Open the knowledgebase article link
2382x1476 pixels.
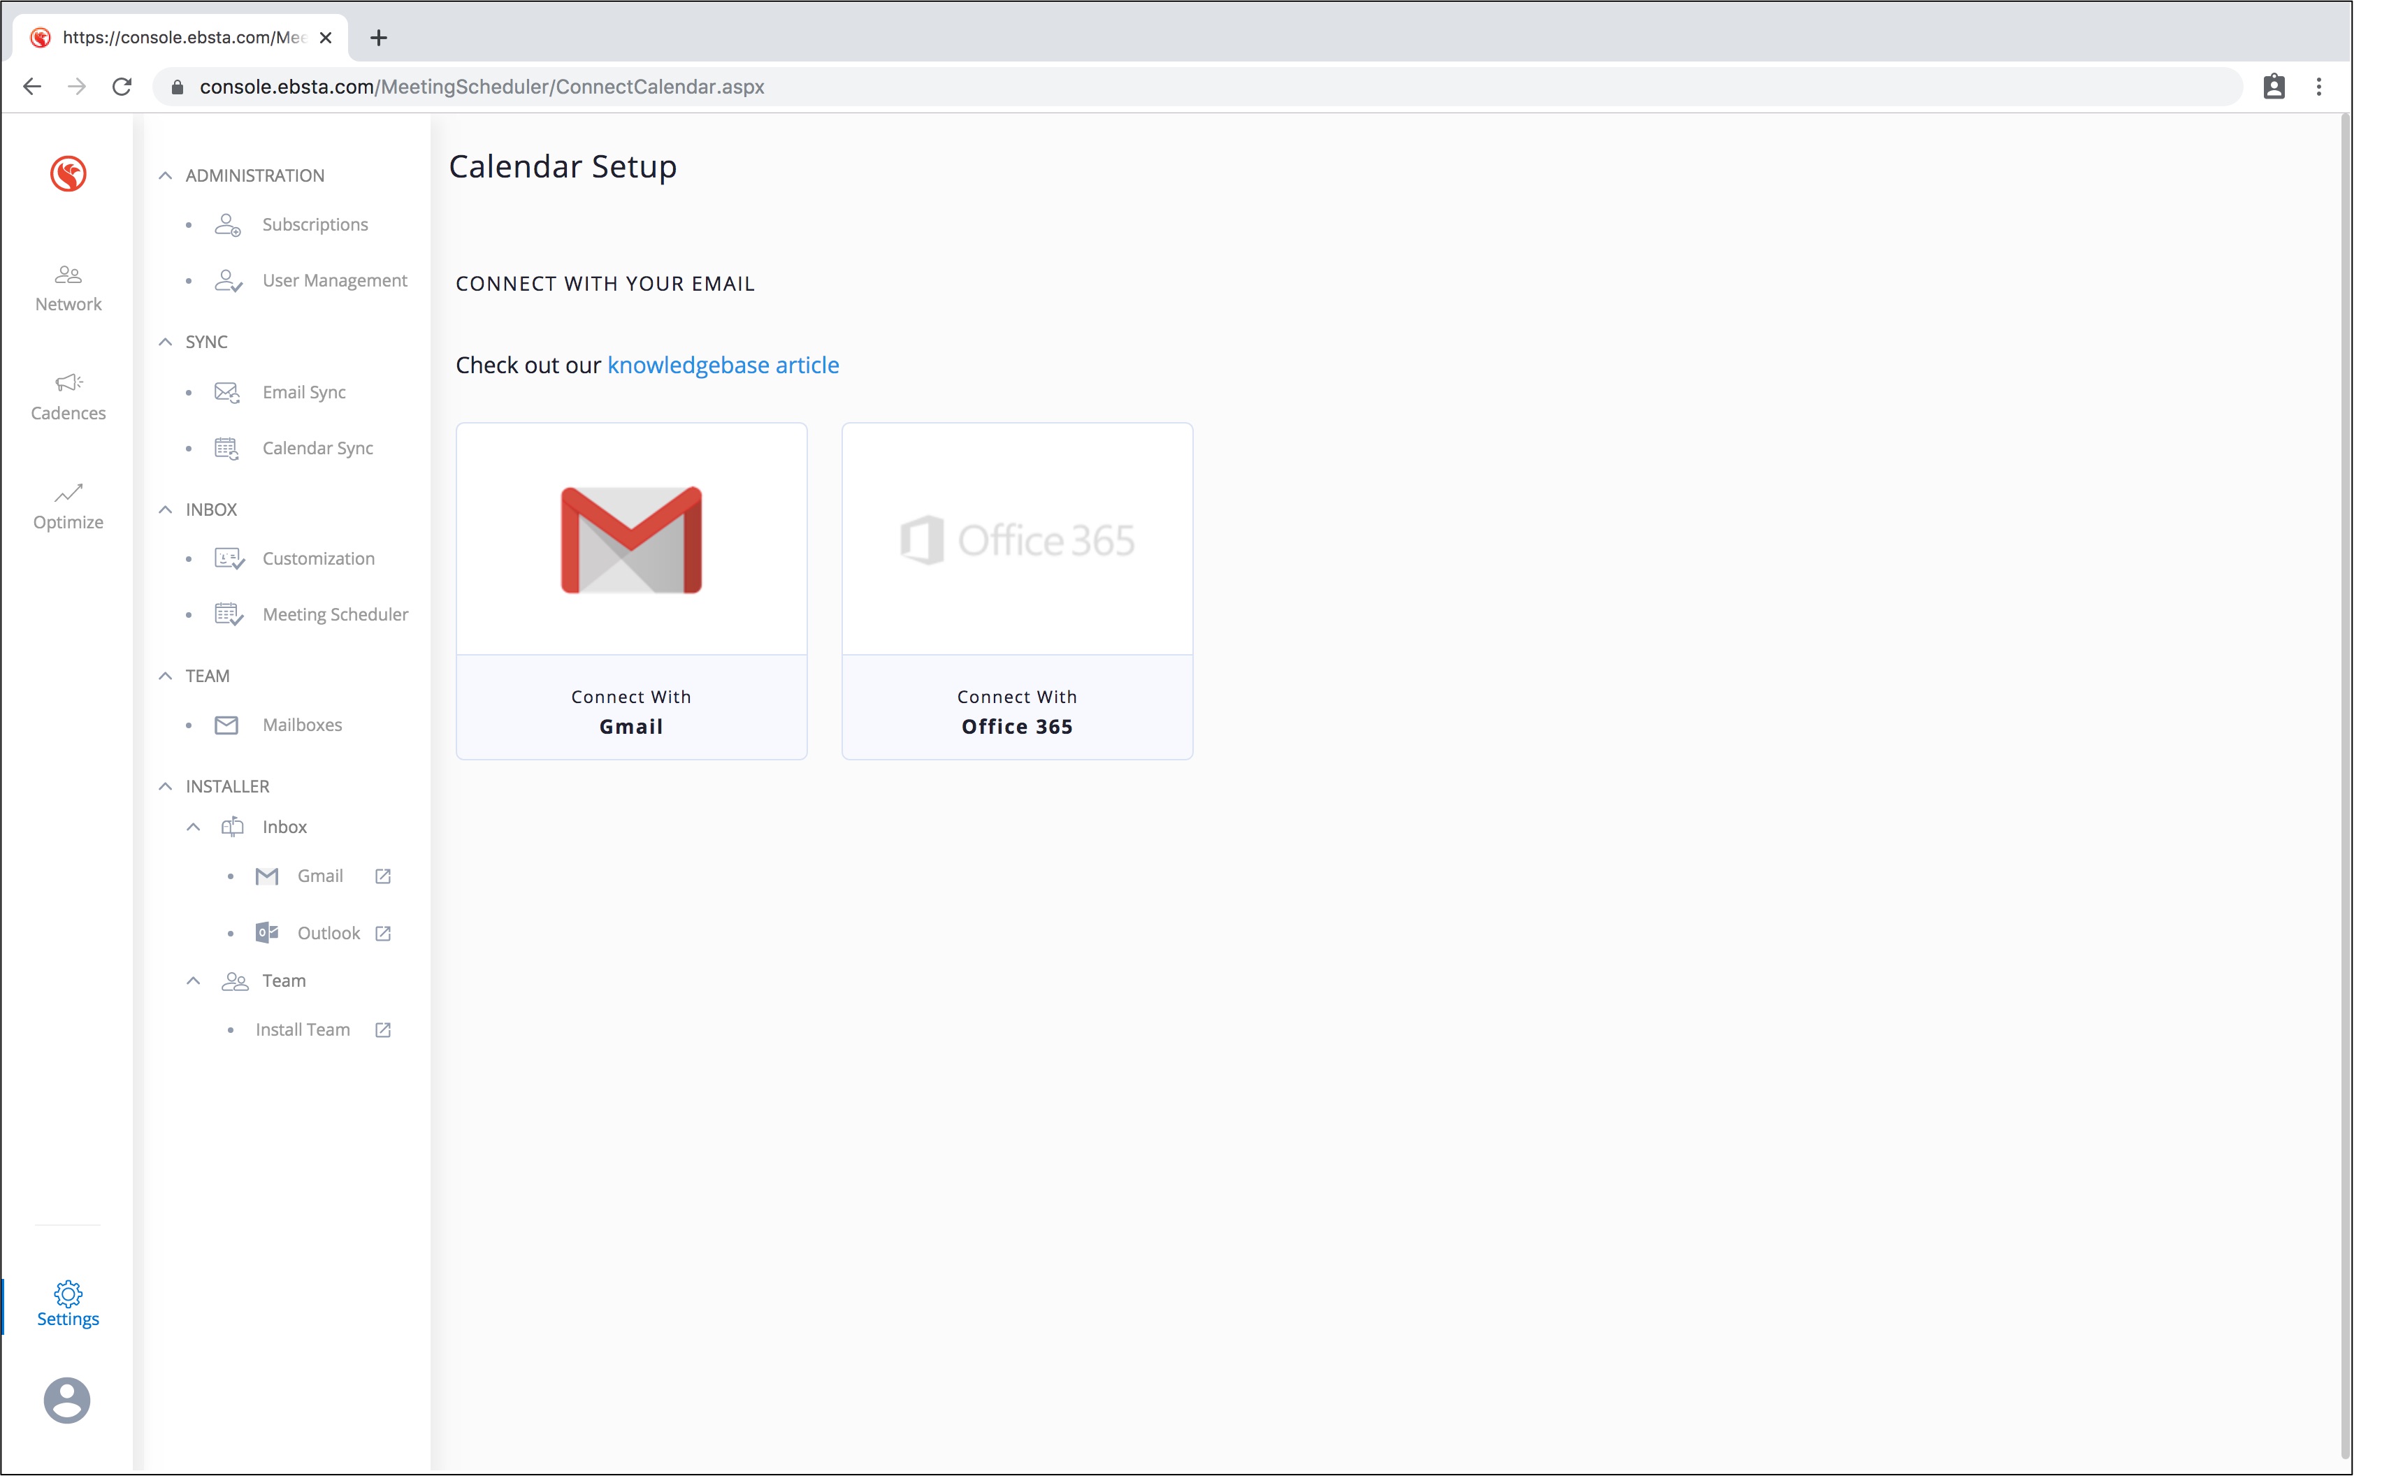click(x=723, y=365)
